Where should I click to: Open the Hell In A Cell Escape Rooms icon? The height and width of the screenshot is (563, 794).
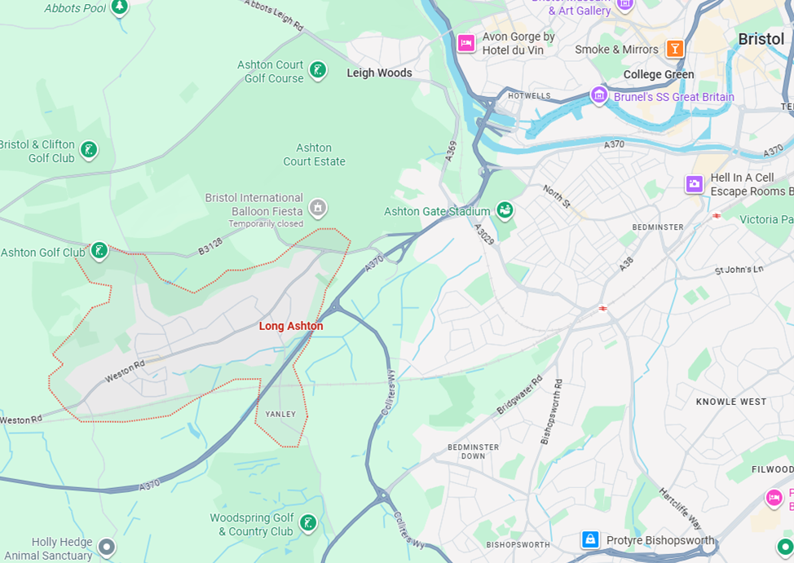pos(695,184)
